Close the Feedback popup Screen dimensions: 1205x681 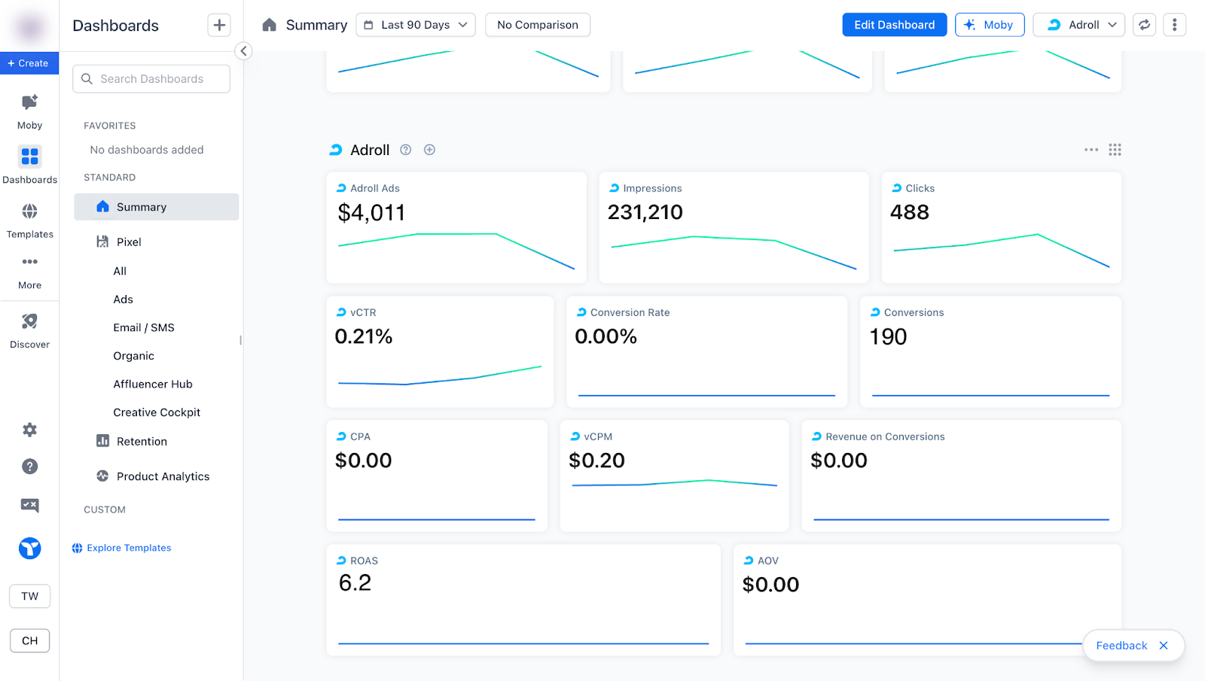[x=1164, y=646]
